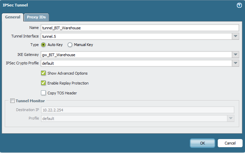Open the Tunnel Interface dropdown arrow

235,36
